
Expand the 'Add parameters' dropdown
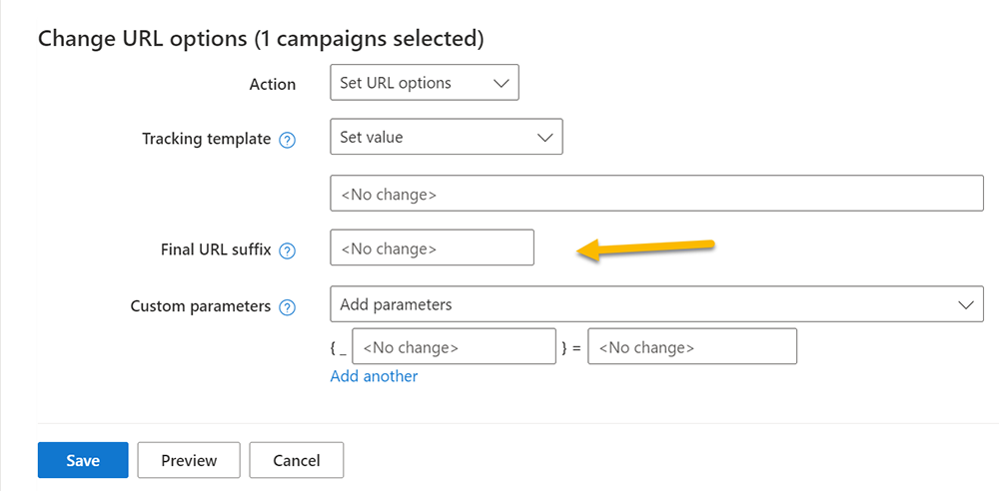tap(655, 304)
